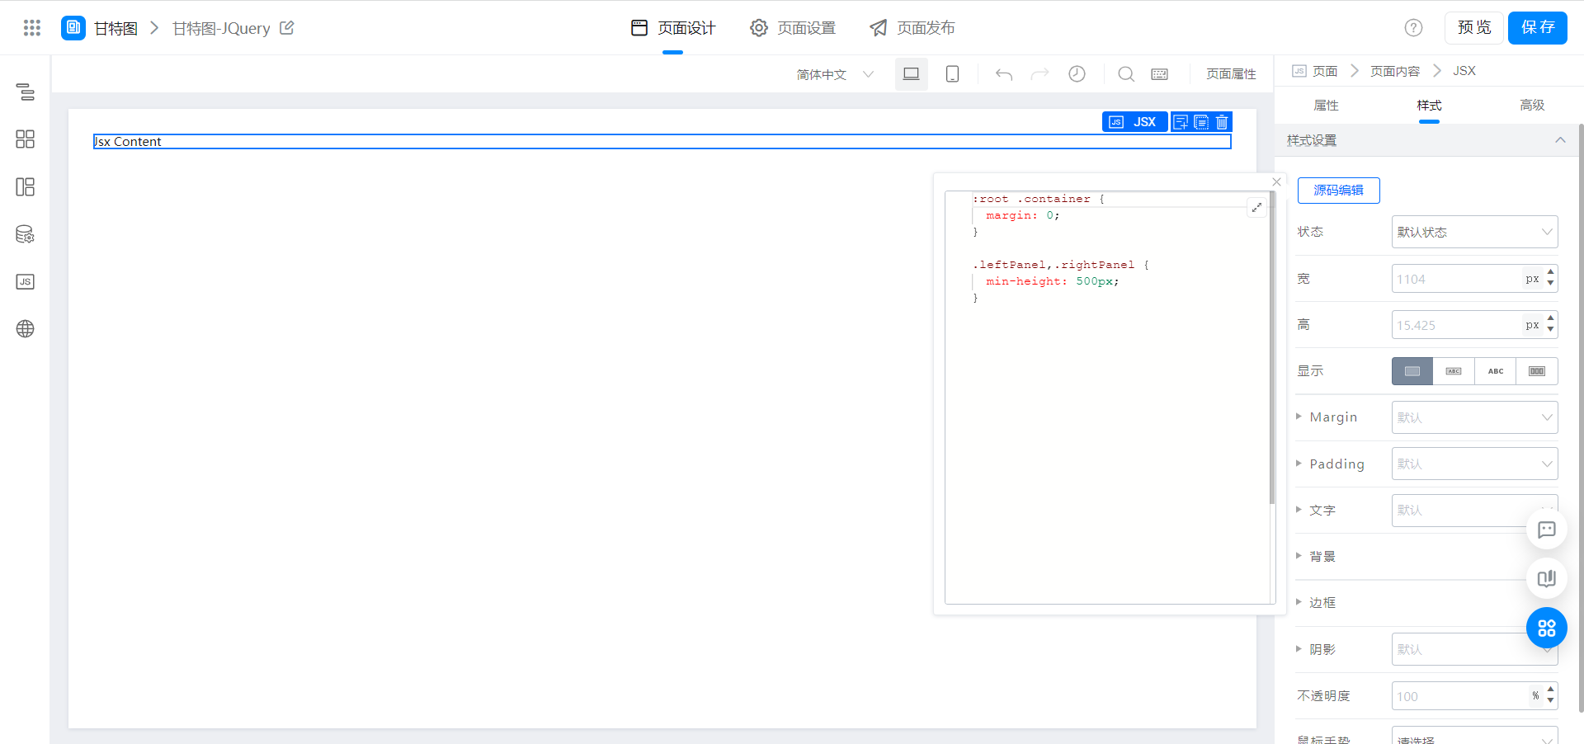The height and width of the screenshot is (744, 1584).
Task: Open the 高级 tab in the right panel
Action: tap(1532, 105)
